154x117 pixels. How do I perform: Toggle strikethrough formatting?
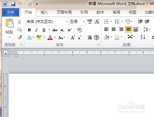55,30
